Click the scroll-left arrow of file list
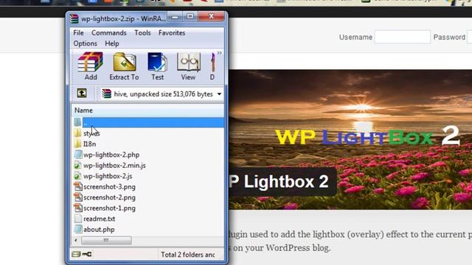Screen dimensions: 472x265 (x=75, y=240)
